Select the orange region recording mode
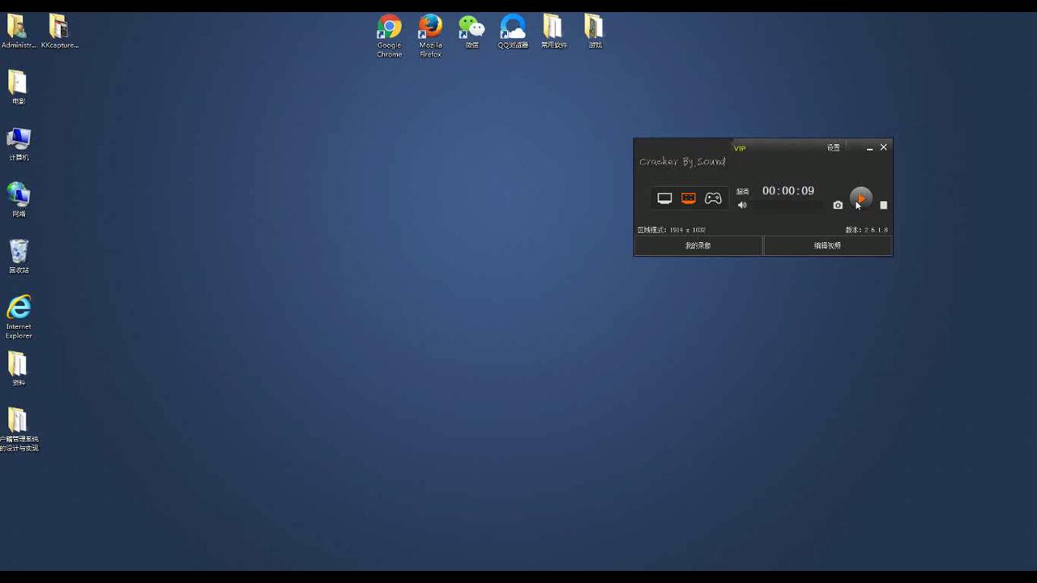The image size is (1037, 583). coord(689,198)
